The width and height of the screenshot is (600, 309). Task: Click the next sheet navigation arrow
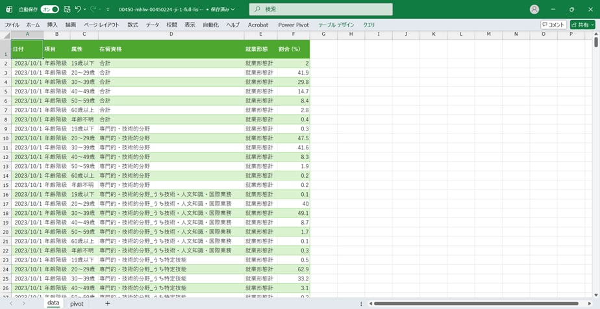tap(24, 303)
